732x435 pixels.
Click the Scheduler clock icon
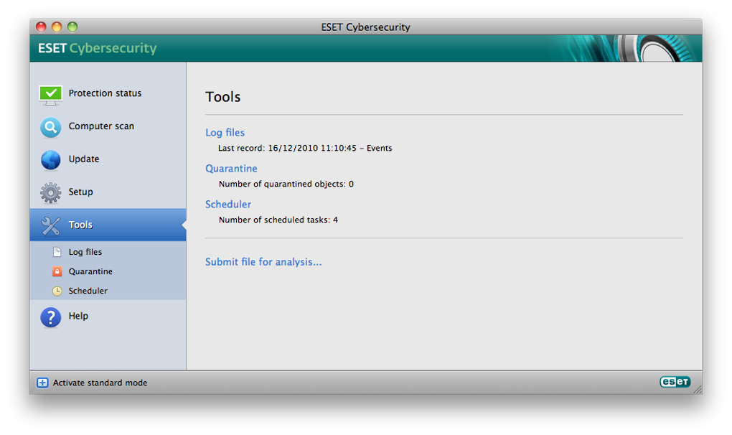coord(57,291)
